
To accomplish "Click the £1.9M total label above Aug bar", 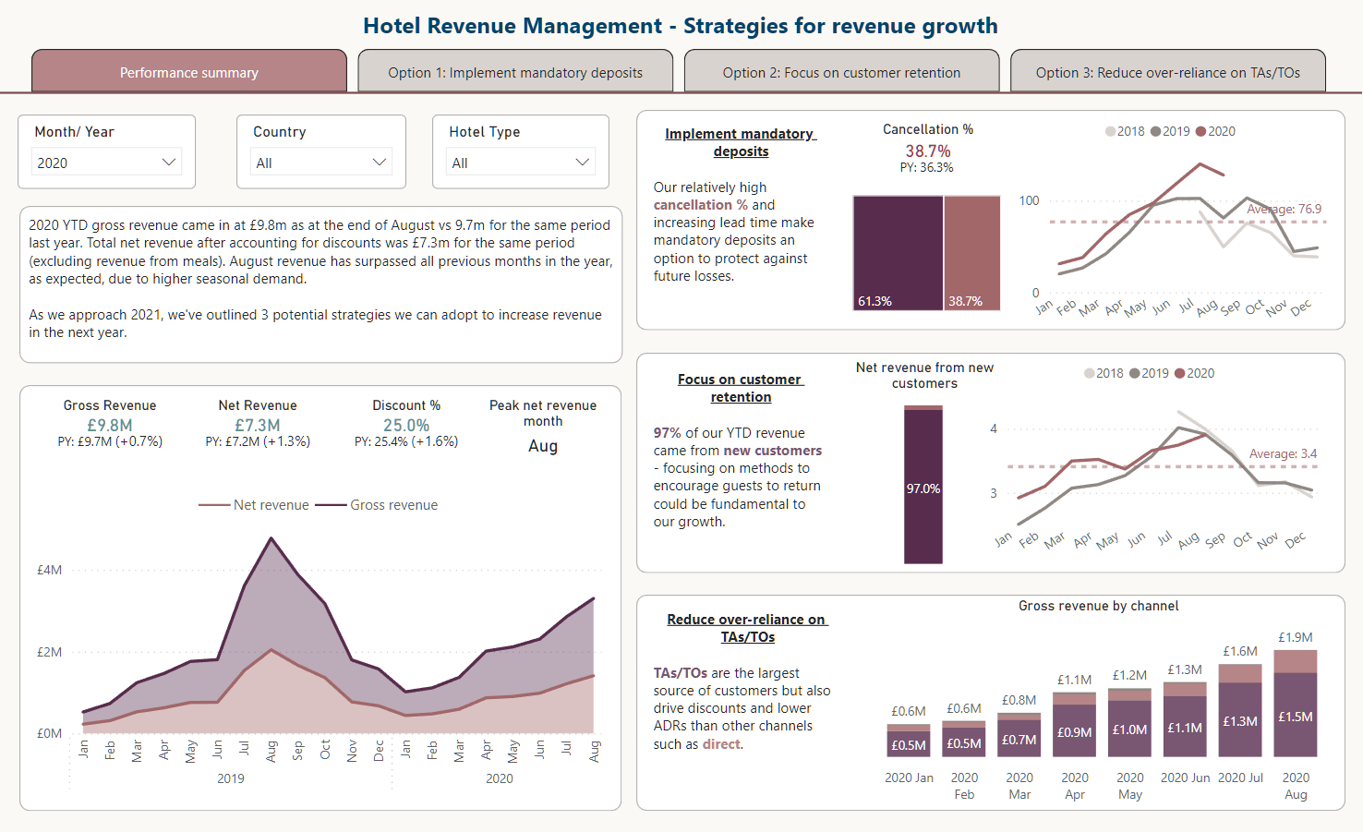I will [1296, 637].
